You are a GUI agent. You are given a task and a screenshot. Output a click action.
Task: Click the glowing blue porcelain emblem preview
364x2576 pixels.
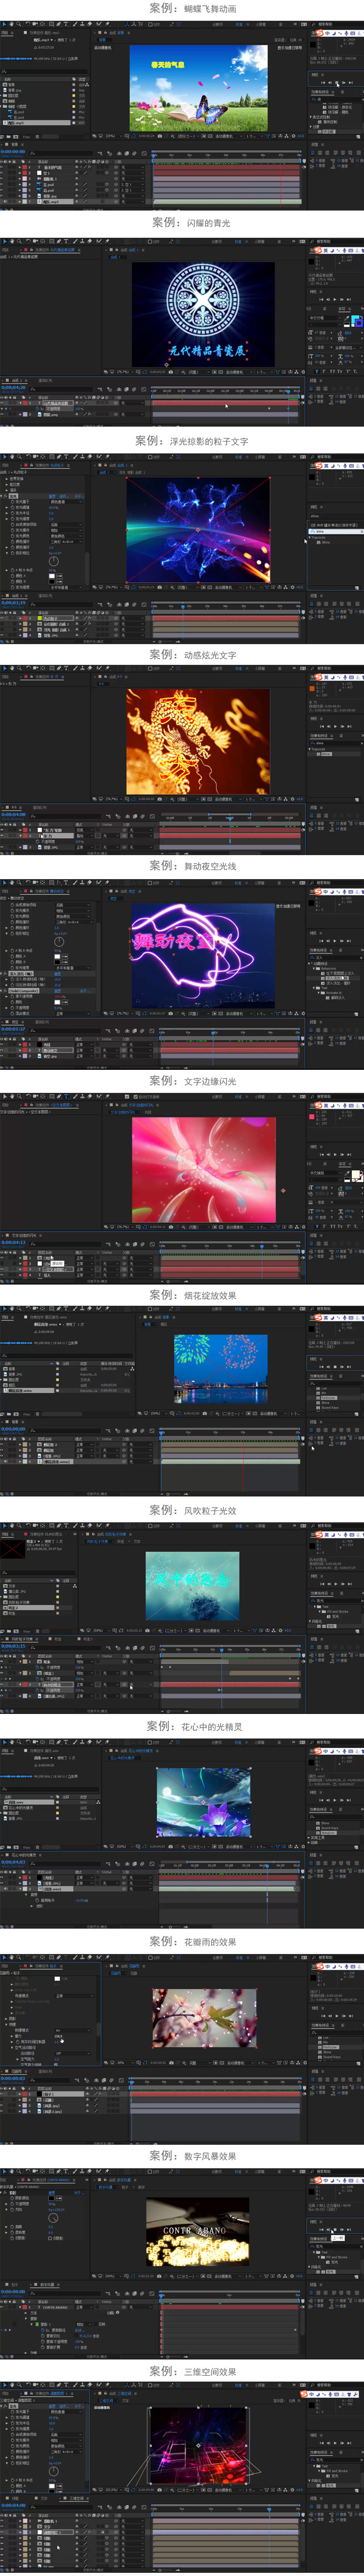203,314
